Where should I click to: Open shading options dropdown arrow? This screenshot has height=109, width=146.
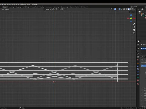(x=134, y=9)
